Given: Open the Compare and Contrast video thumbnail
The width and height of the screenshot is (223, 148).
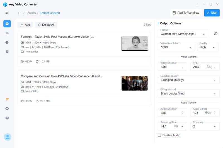Looking at the screenshot, I should coord(135,83).
